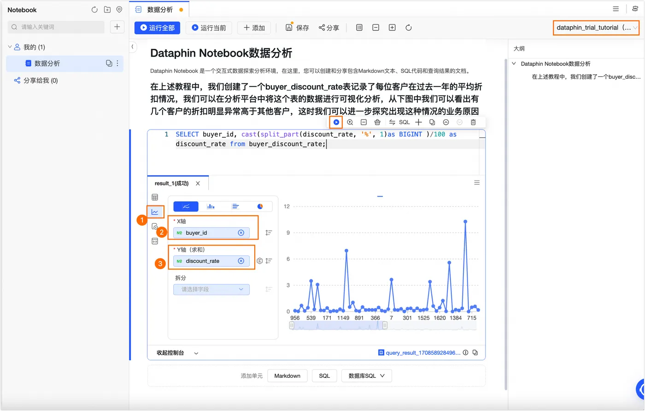Click the plus-square icon in the main toolbar
Screen dimensions: 645x411
click(x=392, y=28)
